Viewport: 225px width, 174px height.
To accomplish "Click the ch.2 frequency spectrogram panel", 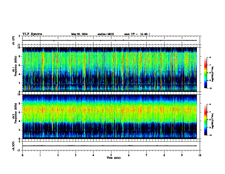I will (109, 117).
